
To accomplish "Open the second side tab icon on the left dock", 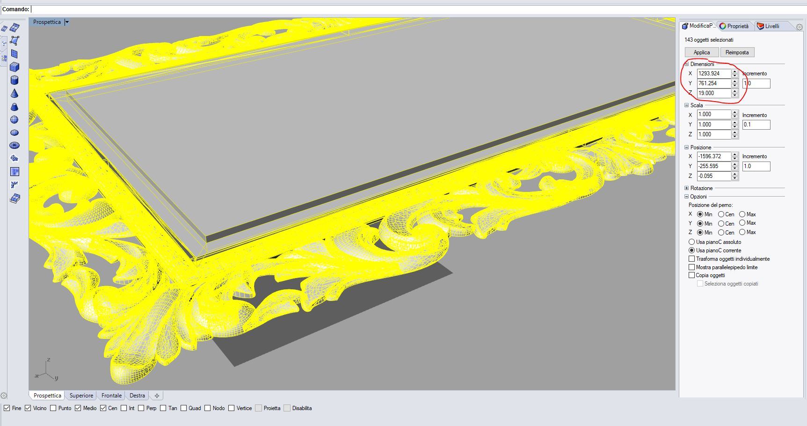I will [4, 59].
